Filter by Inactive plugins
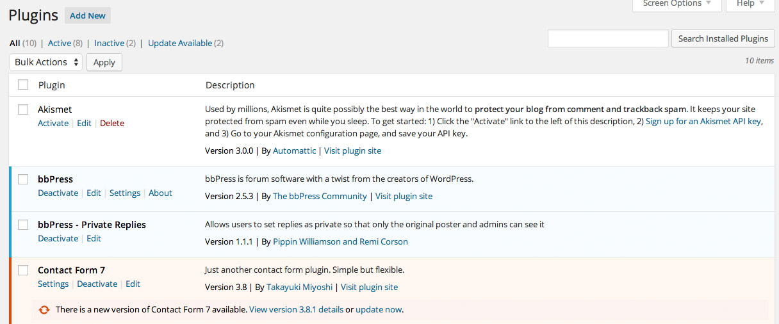This screenshot has width=779, height=324. coord(109,43)
